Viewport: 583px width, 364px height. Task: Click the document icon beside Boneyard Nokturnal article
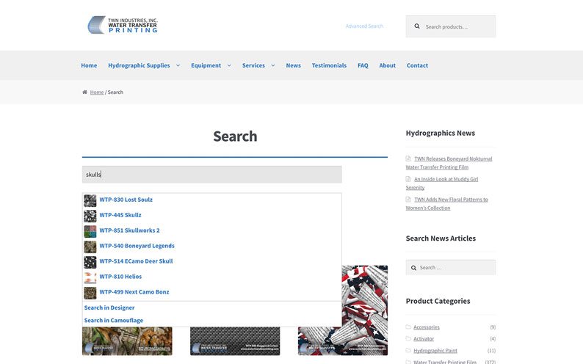(408, 159)
